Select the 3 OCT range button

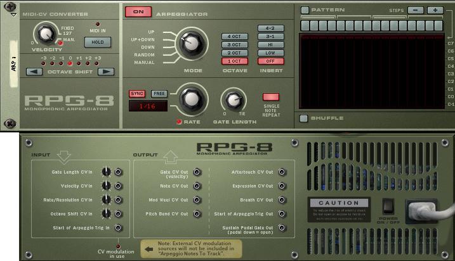pos(235,44)
